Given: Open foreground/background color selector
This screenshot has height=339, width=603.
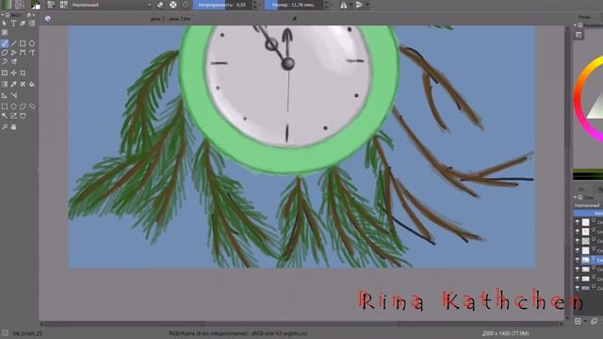Looking at the screenshot, I should point(36,5).
